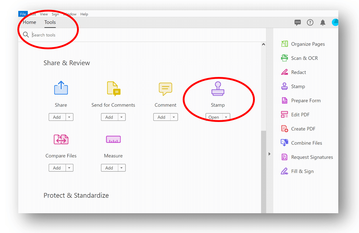Open notifications bell icon
The height and width of the screenshot is (233, 359).
323,23
